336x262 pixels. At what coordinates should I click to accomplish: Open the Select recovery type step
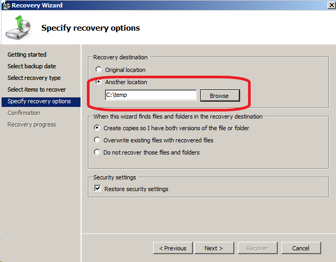click(34, 78)
